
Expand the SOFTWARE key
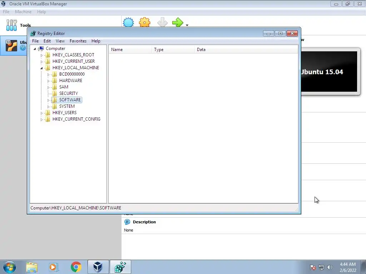(x=48, y=100)
